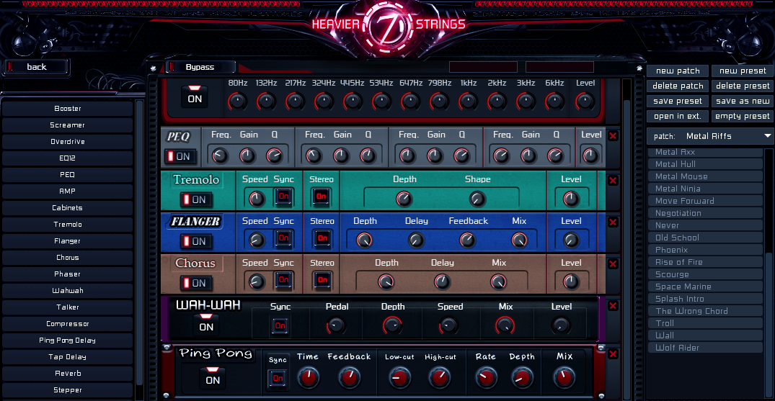The image size is (775, 401).
Task: Remove the Wah-Wah effect with its red X
Action: (x=613, y=306)
